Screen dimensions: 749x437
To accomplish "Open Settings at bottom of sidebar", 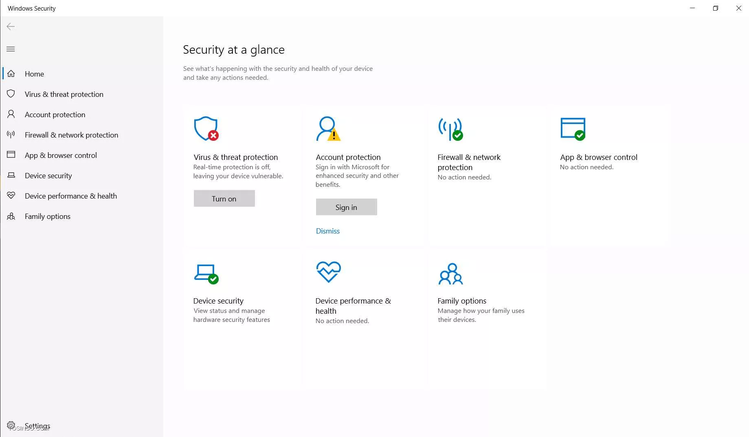I will click(37, 426).
